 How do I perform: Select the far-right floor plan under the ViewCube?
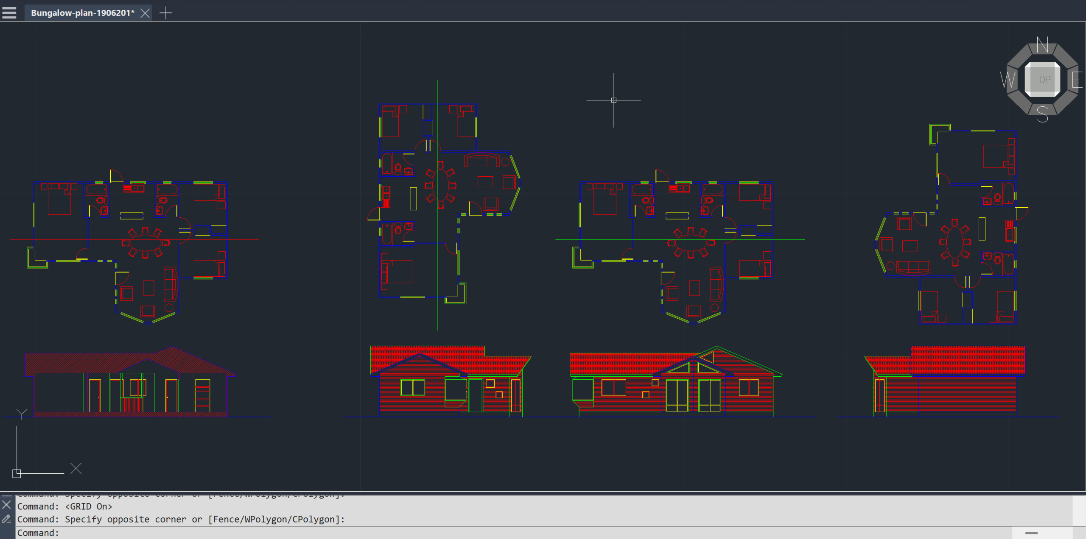pyautogui.click(x=950, y=225)
